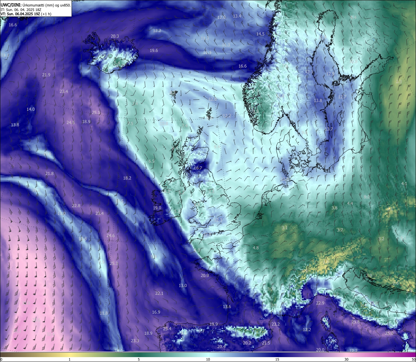Click the 4.8 value over France
The height and width of the screenshot is (362, 416).
(256, 248)
